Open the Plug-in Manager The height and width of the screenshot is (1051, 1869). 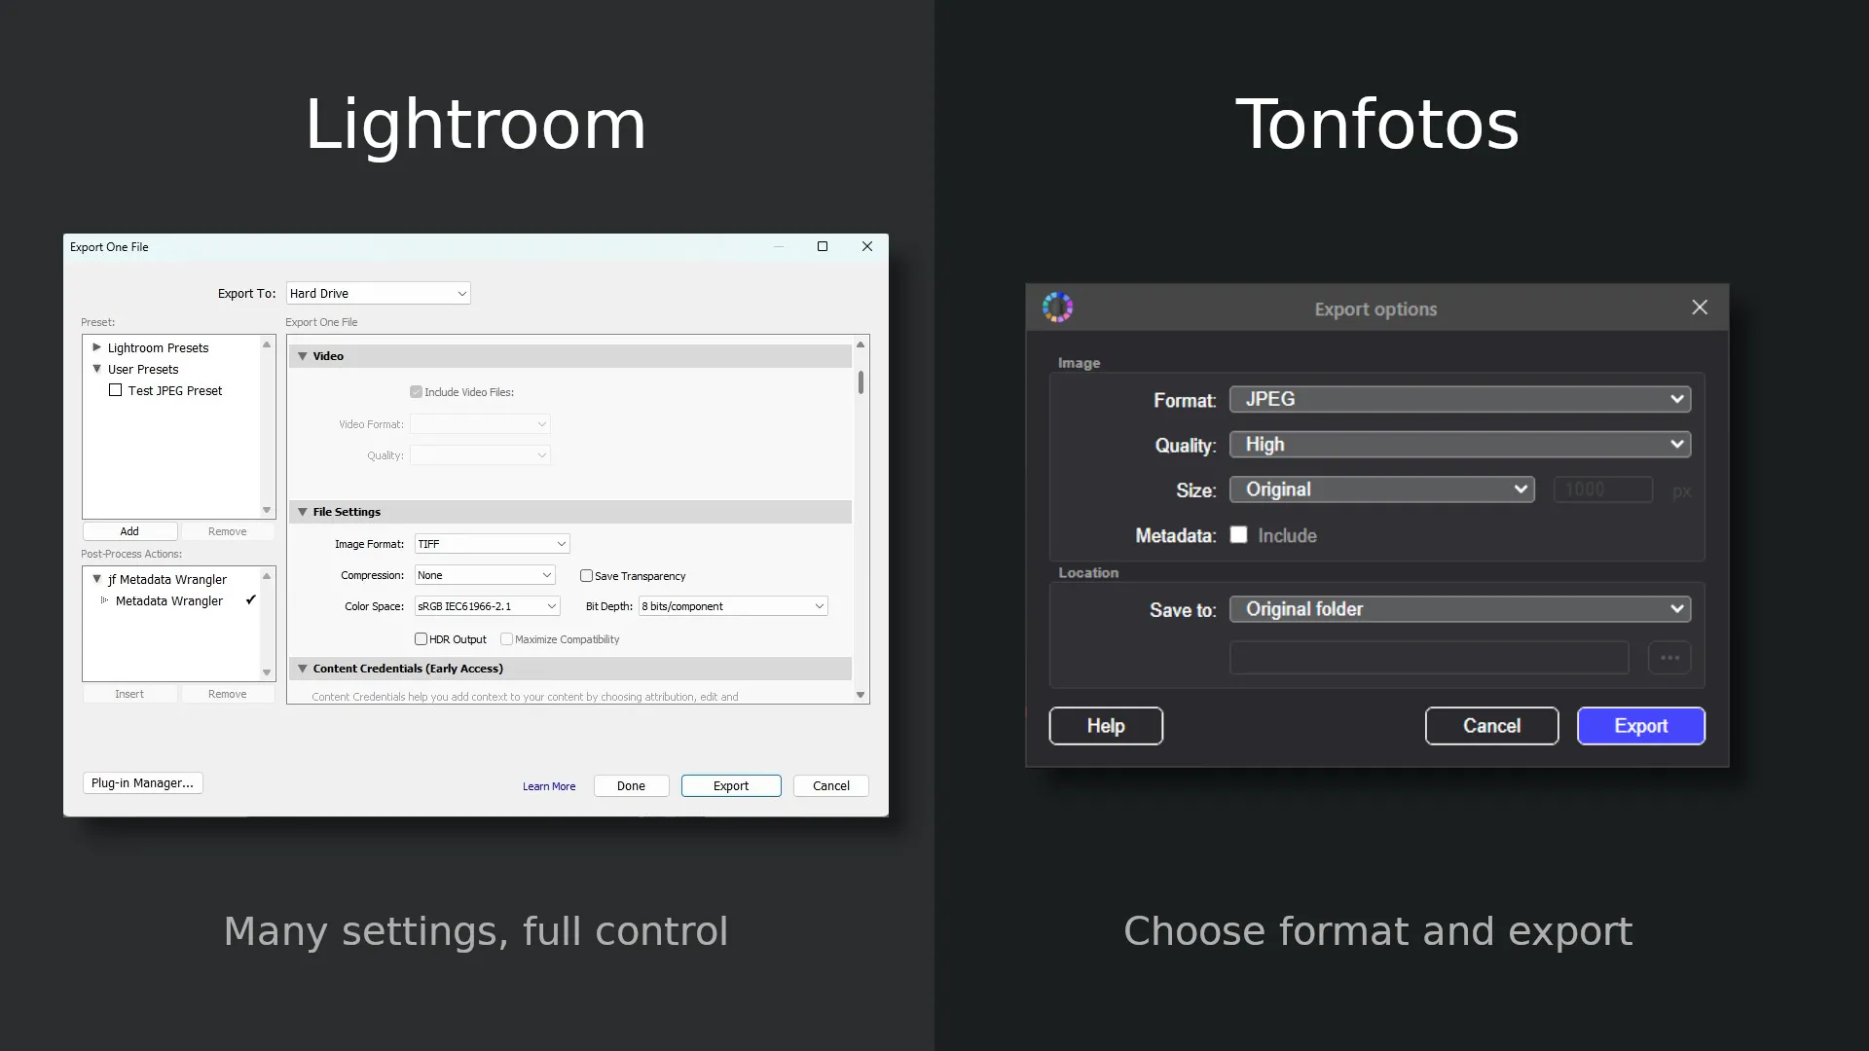click(x=142, y=783)
